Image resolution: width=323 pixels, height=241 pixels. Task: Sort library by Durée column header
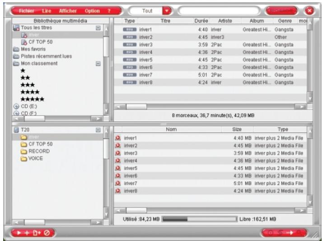[x=201, y=21]
